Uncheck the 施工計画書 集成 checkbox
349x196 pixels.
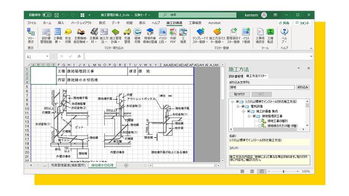tap(248, 111)
